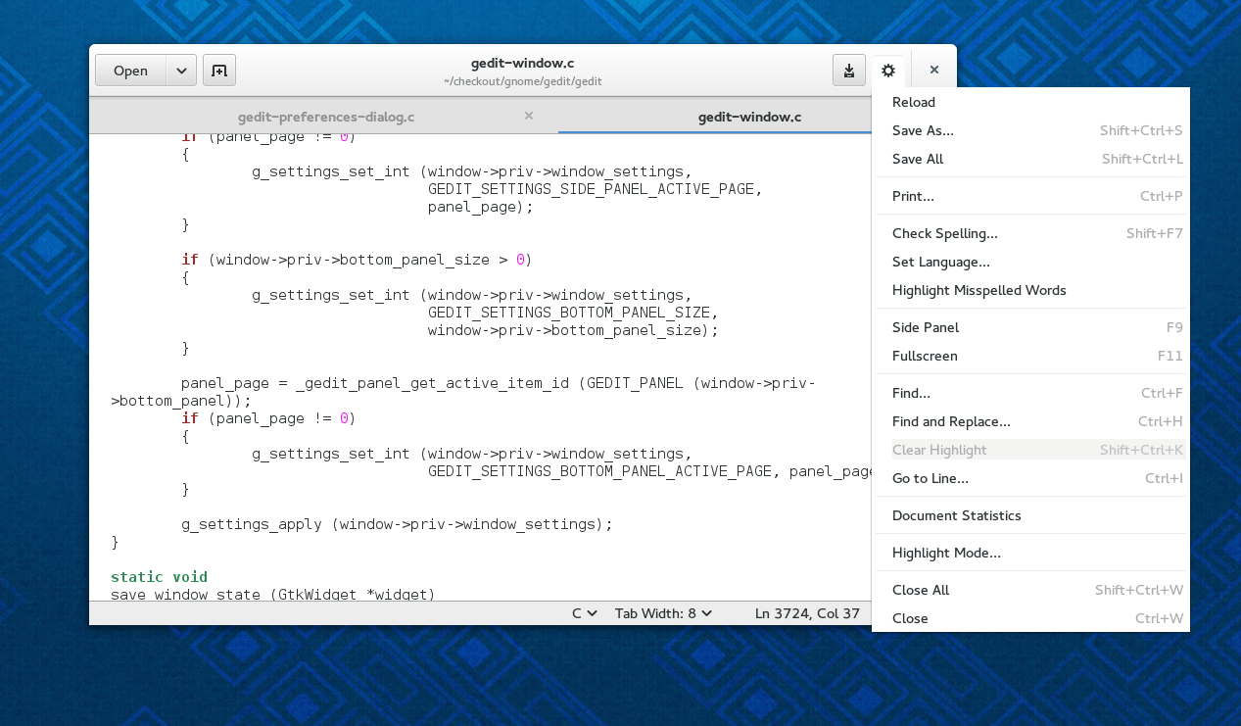The width and height of the screenshot is (1241, 726).
Task: Open the Print dialog
Action: click(913, 196)
